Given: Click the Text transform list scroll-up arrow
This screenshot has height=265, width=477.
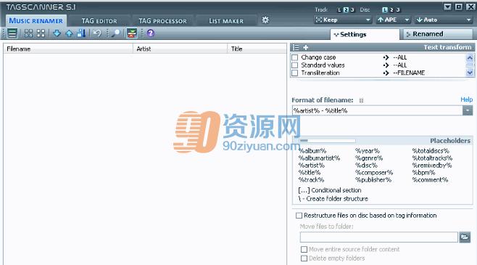Looking at the screenshot, I should pyautogui.click(x=470, y=57).
